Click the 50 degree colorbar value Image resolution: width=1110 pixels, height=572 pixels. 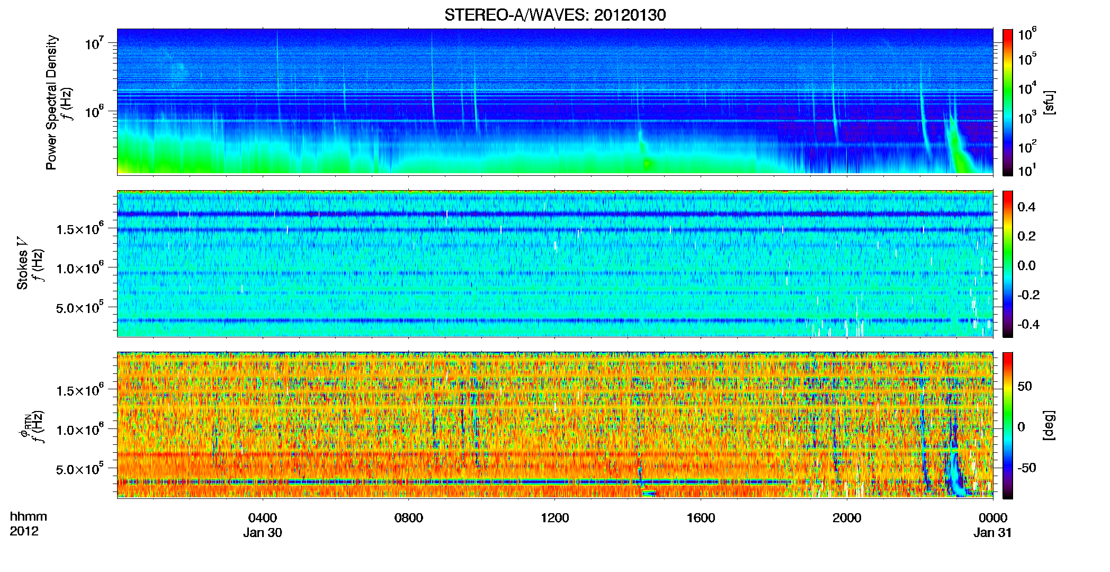(1025, 386)
